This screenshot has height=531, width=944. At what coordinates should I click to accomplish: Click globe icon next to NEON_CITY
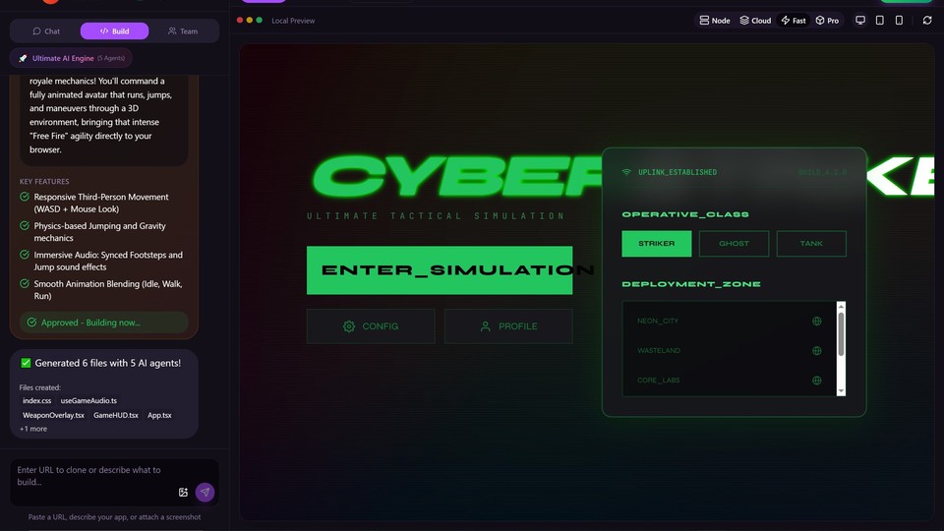tap(816, 322)
